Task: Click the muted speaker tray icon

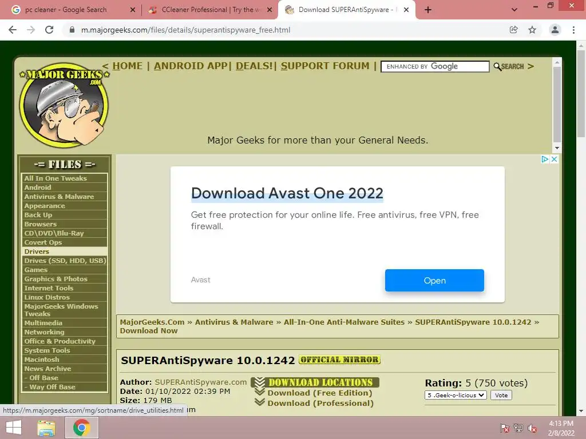Action: [x=532, y=428]
